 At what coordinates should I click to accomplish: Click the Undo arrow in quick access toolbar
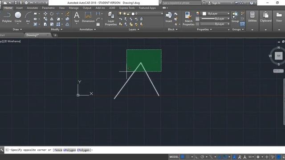coord(32,3)
